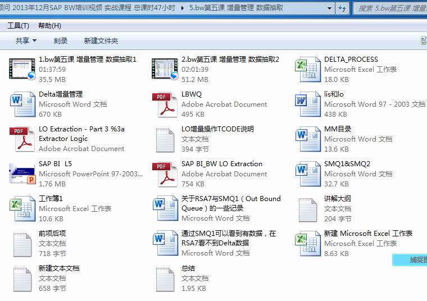This screenshot has width=427, height=301.
Task: Open the 共享 dropdown menu
Action: (x=26, y=41)
